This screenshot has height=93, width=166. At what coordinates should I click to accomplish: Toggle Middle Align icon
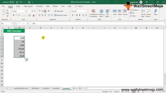pos(42,11)
